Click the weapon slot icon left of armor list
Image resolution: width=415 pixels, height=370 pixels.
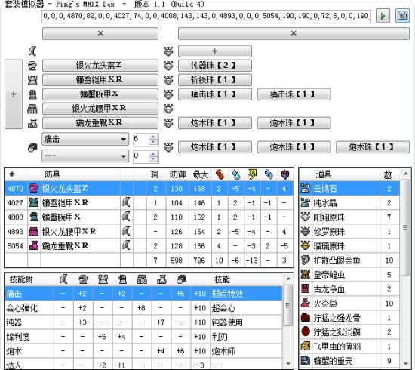point(32,51)
